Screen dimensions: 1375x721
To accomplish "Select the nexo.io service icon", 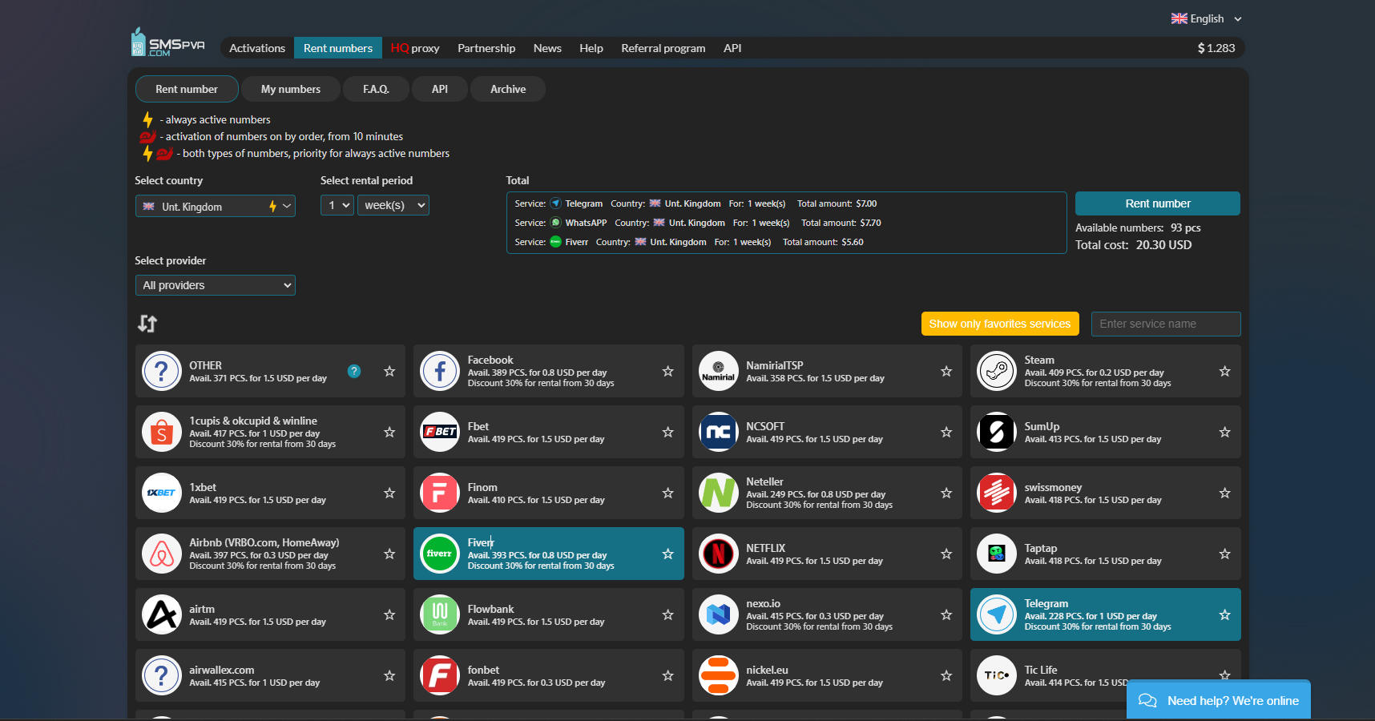I will 719,614.
